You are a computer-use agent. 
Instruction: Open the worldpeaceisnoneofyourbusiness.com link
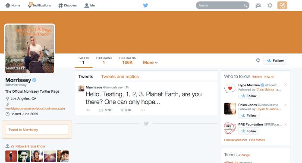(35, 108)
